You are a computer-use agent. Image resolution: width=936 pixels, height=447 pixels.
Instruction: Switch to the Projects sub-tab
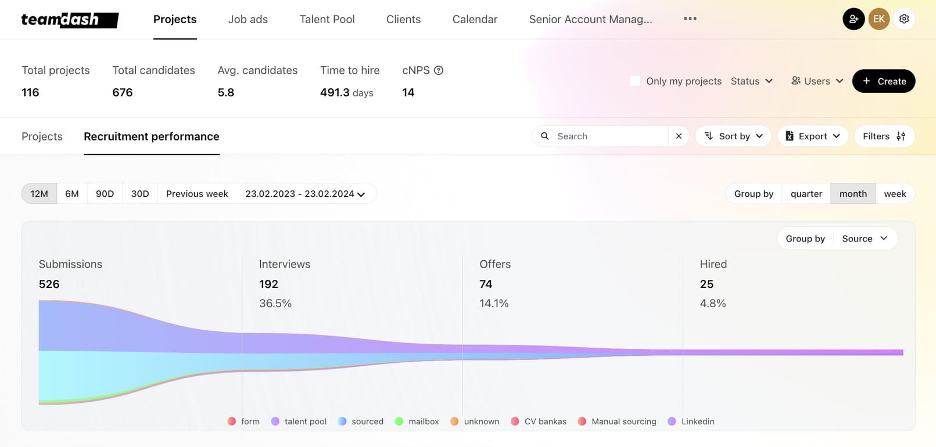click(x=42, y=136)
